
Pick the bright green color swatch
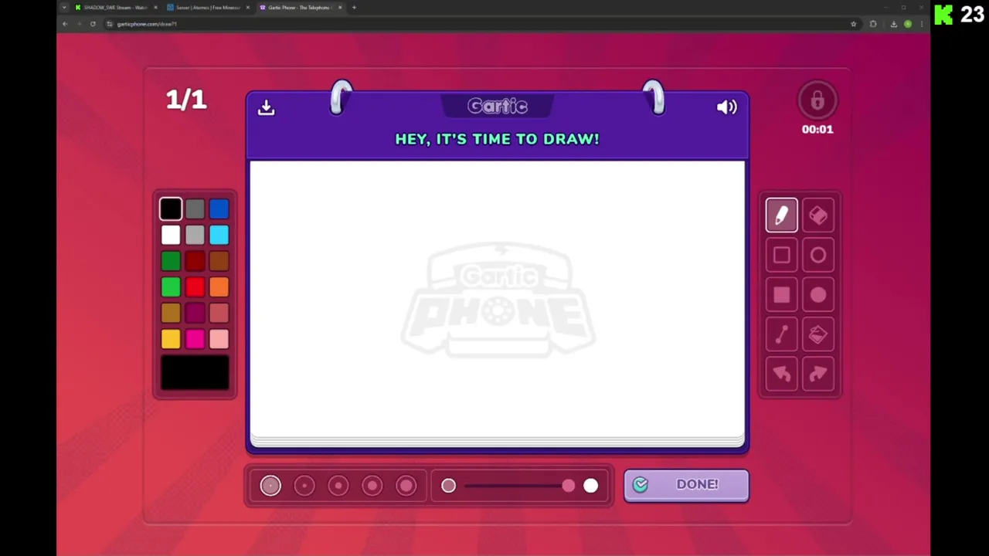click(x=171, y=287)
